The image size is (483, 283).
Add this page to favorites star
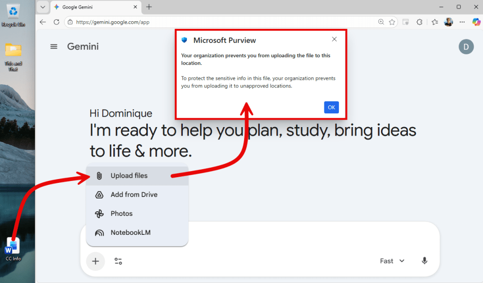pyautogui.click(x=392, y=22)
